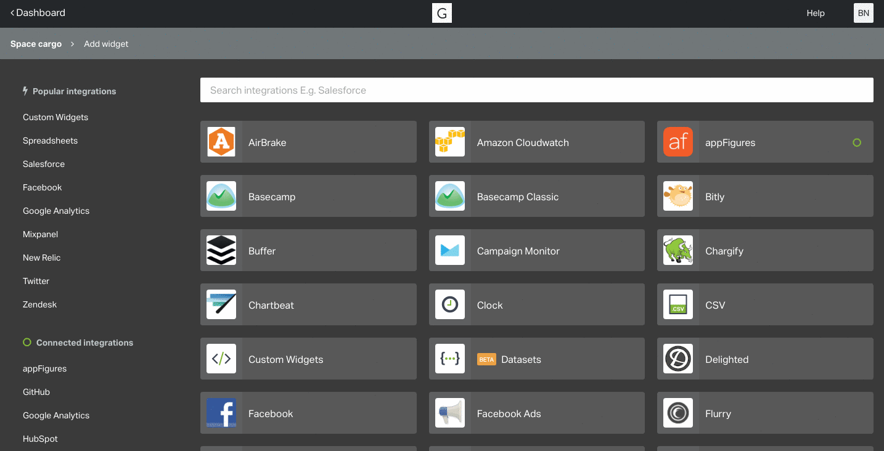Click the Space cargo breadcrumb
The height and width of the screenshot is (451, 884).
pyautogui.click(x=36, y=44)
